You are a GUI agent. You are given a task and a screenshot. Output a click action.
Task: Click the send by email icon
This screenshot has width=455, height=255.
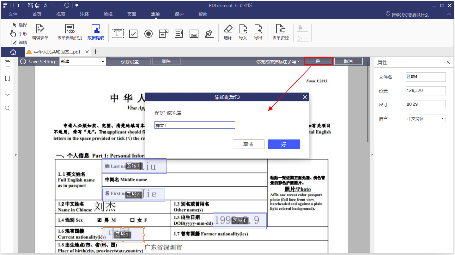tap(30, 5)
